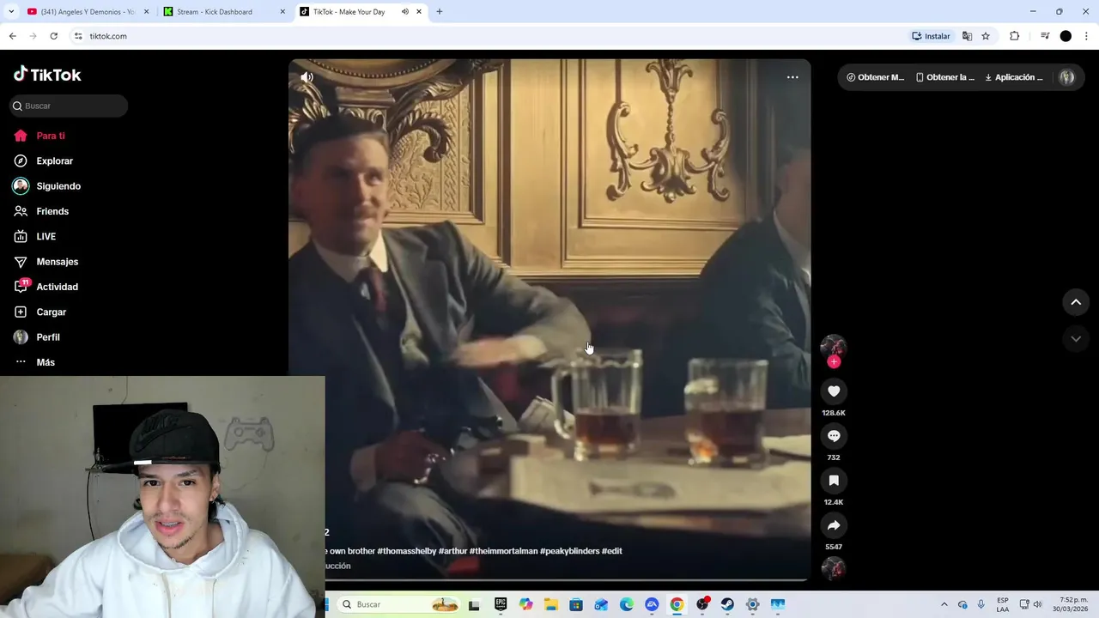Open the comments with the speech bubble icon
The width and height of the screenshot is (1099, 618).
point(834,436)
